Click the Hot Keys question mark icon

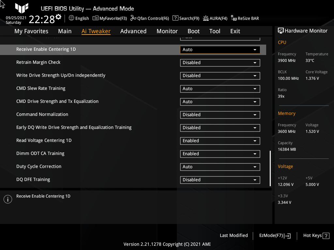(x=326, y=236)
